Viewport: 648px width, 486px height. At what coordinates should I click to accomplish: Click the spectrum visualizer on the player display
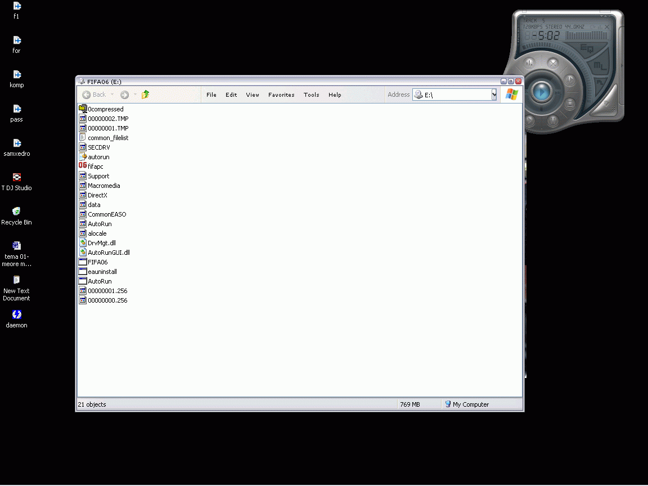[x=586, y=35]
